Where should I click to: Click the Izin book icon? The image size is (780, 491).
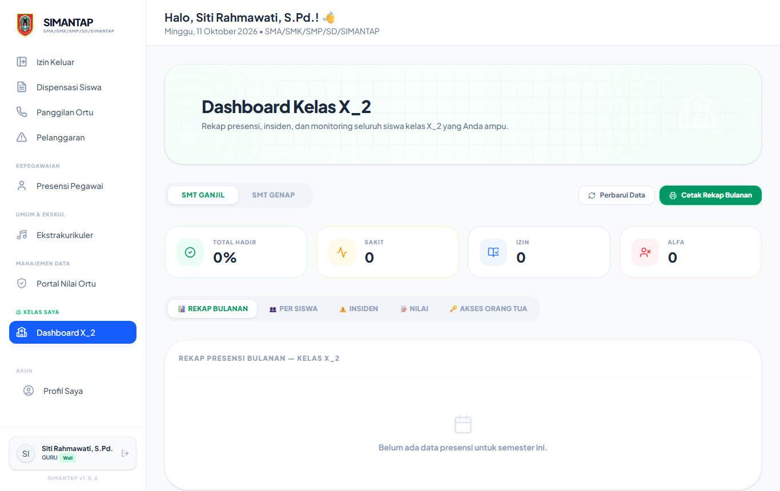coord(493,252)
